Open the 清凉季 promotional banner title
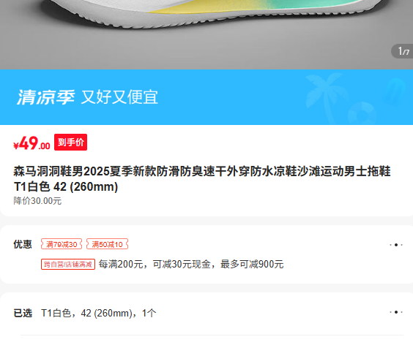Image resolution: width=413 pixels, height=345 pixels. 46,97
